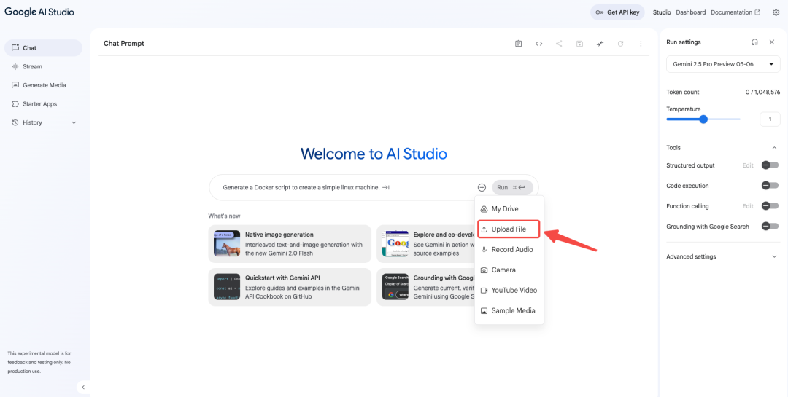788x397 pixels.
Task: Click the external link icon beside Documentation
Action: (757, 12)
